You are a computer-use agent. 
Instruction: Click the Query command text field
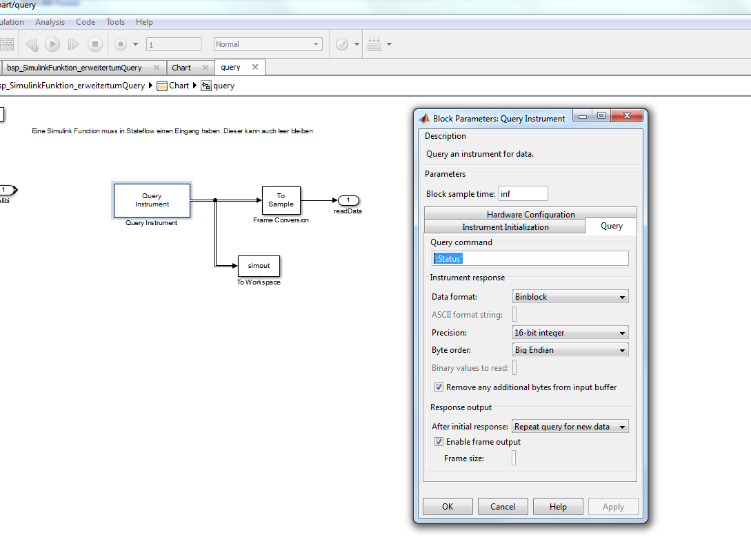pyautogui.click(x=530, y=258)
